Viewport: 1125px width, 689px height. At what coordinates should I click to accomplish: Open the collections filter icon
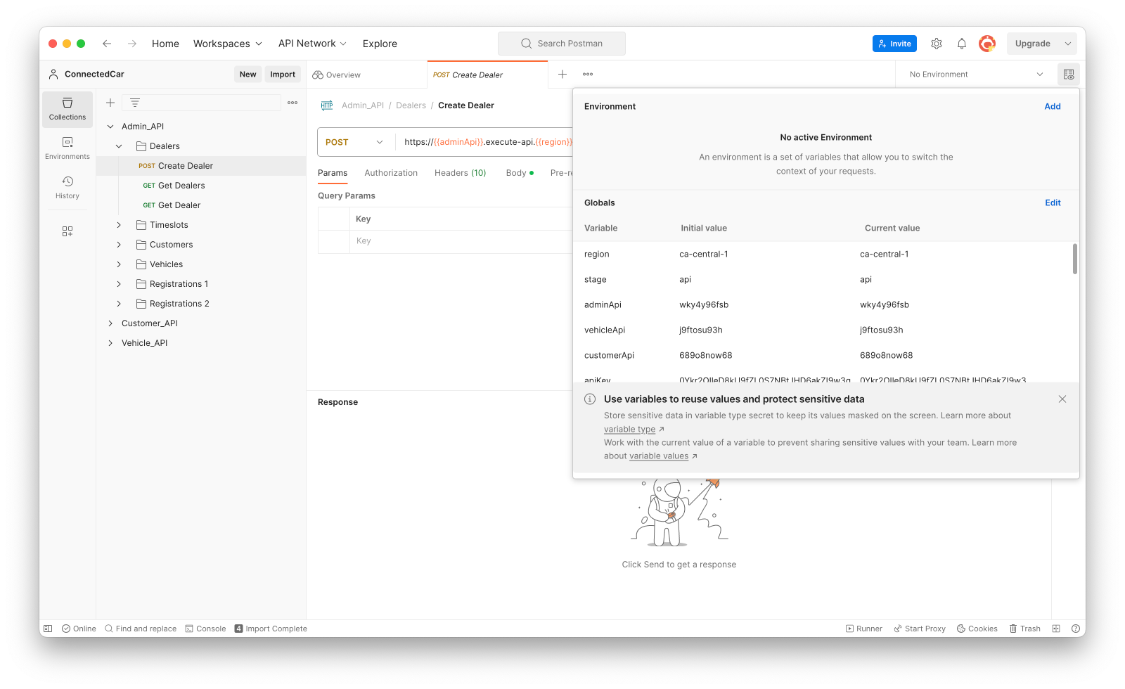point(135,103)
